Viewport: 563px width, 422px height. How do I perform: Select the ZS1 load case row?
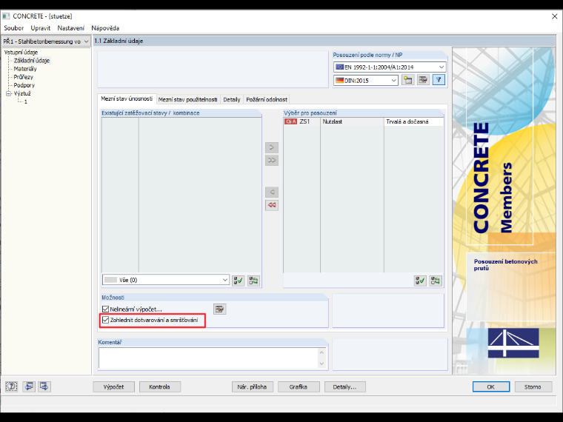(x=364, y=121)
